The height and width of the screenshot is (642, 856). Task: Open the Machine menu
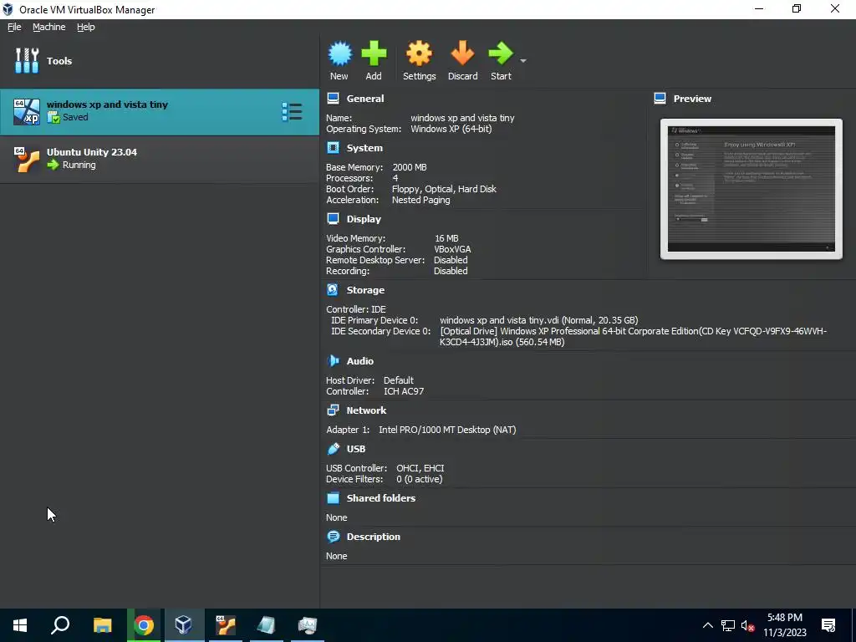point(49,27)
